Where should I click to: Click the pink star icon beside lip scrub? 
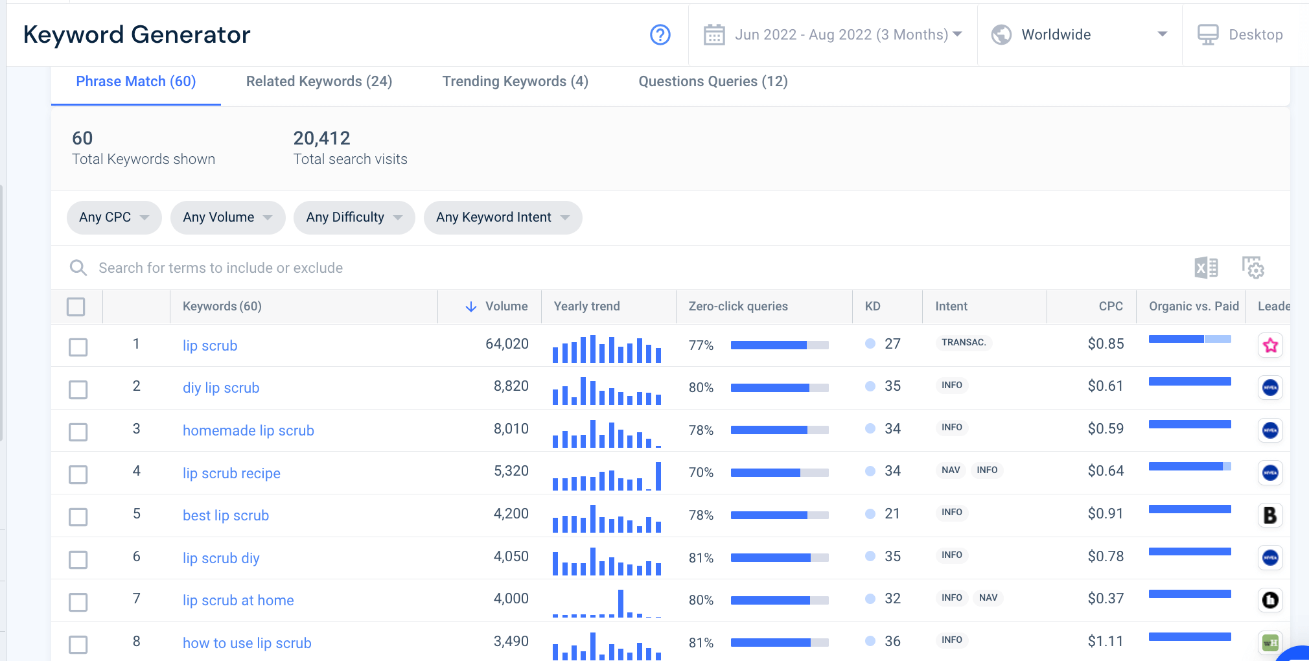tap(1270, 345)
